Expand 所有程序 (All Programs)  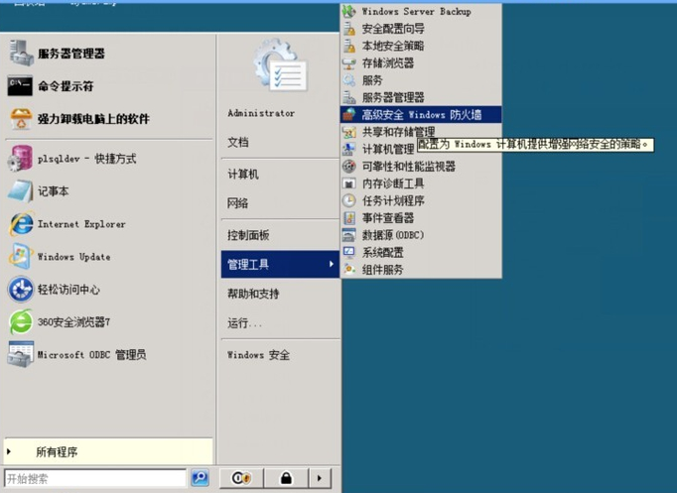[108, 451]
